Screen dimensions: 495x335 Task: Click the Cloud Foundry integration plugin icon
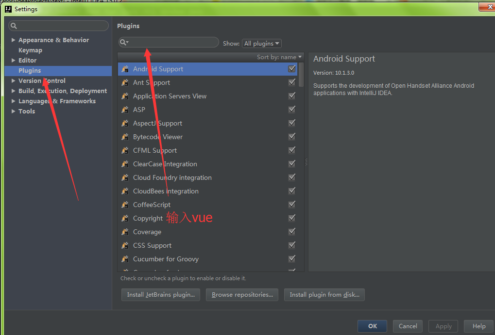pyautogui.click(x=125, y=177)
